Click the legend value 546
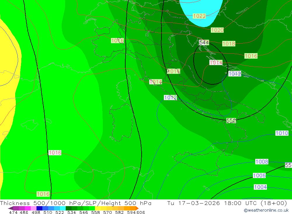Screen dimensions: 292x214 click(84, 213)
